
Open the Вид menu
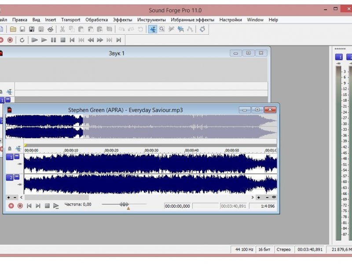point(36,20)
